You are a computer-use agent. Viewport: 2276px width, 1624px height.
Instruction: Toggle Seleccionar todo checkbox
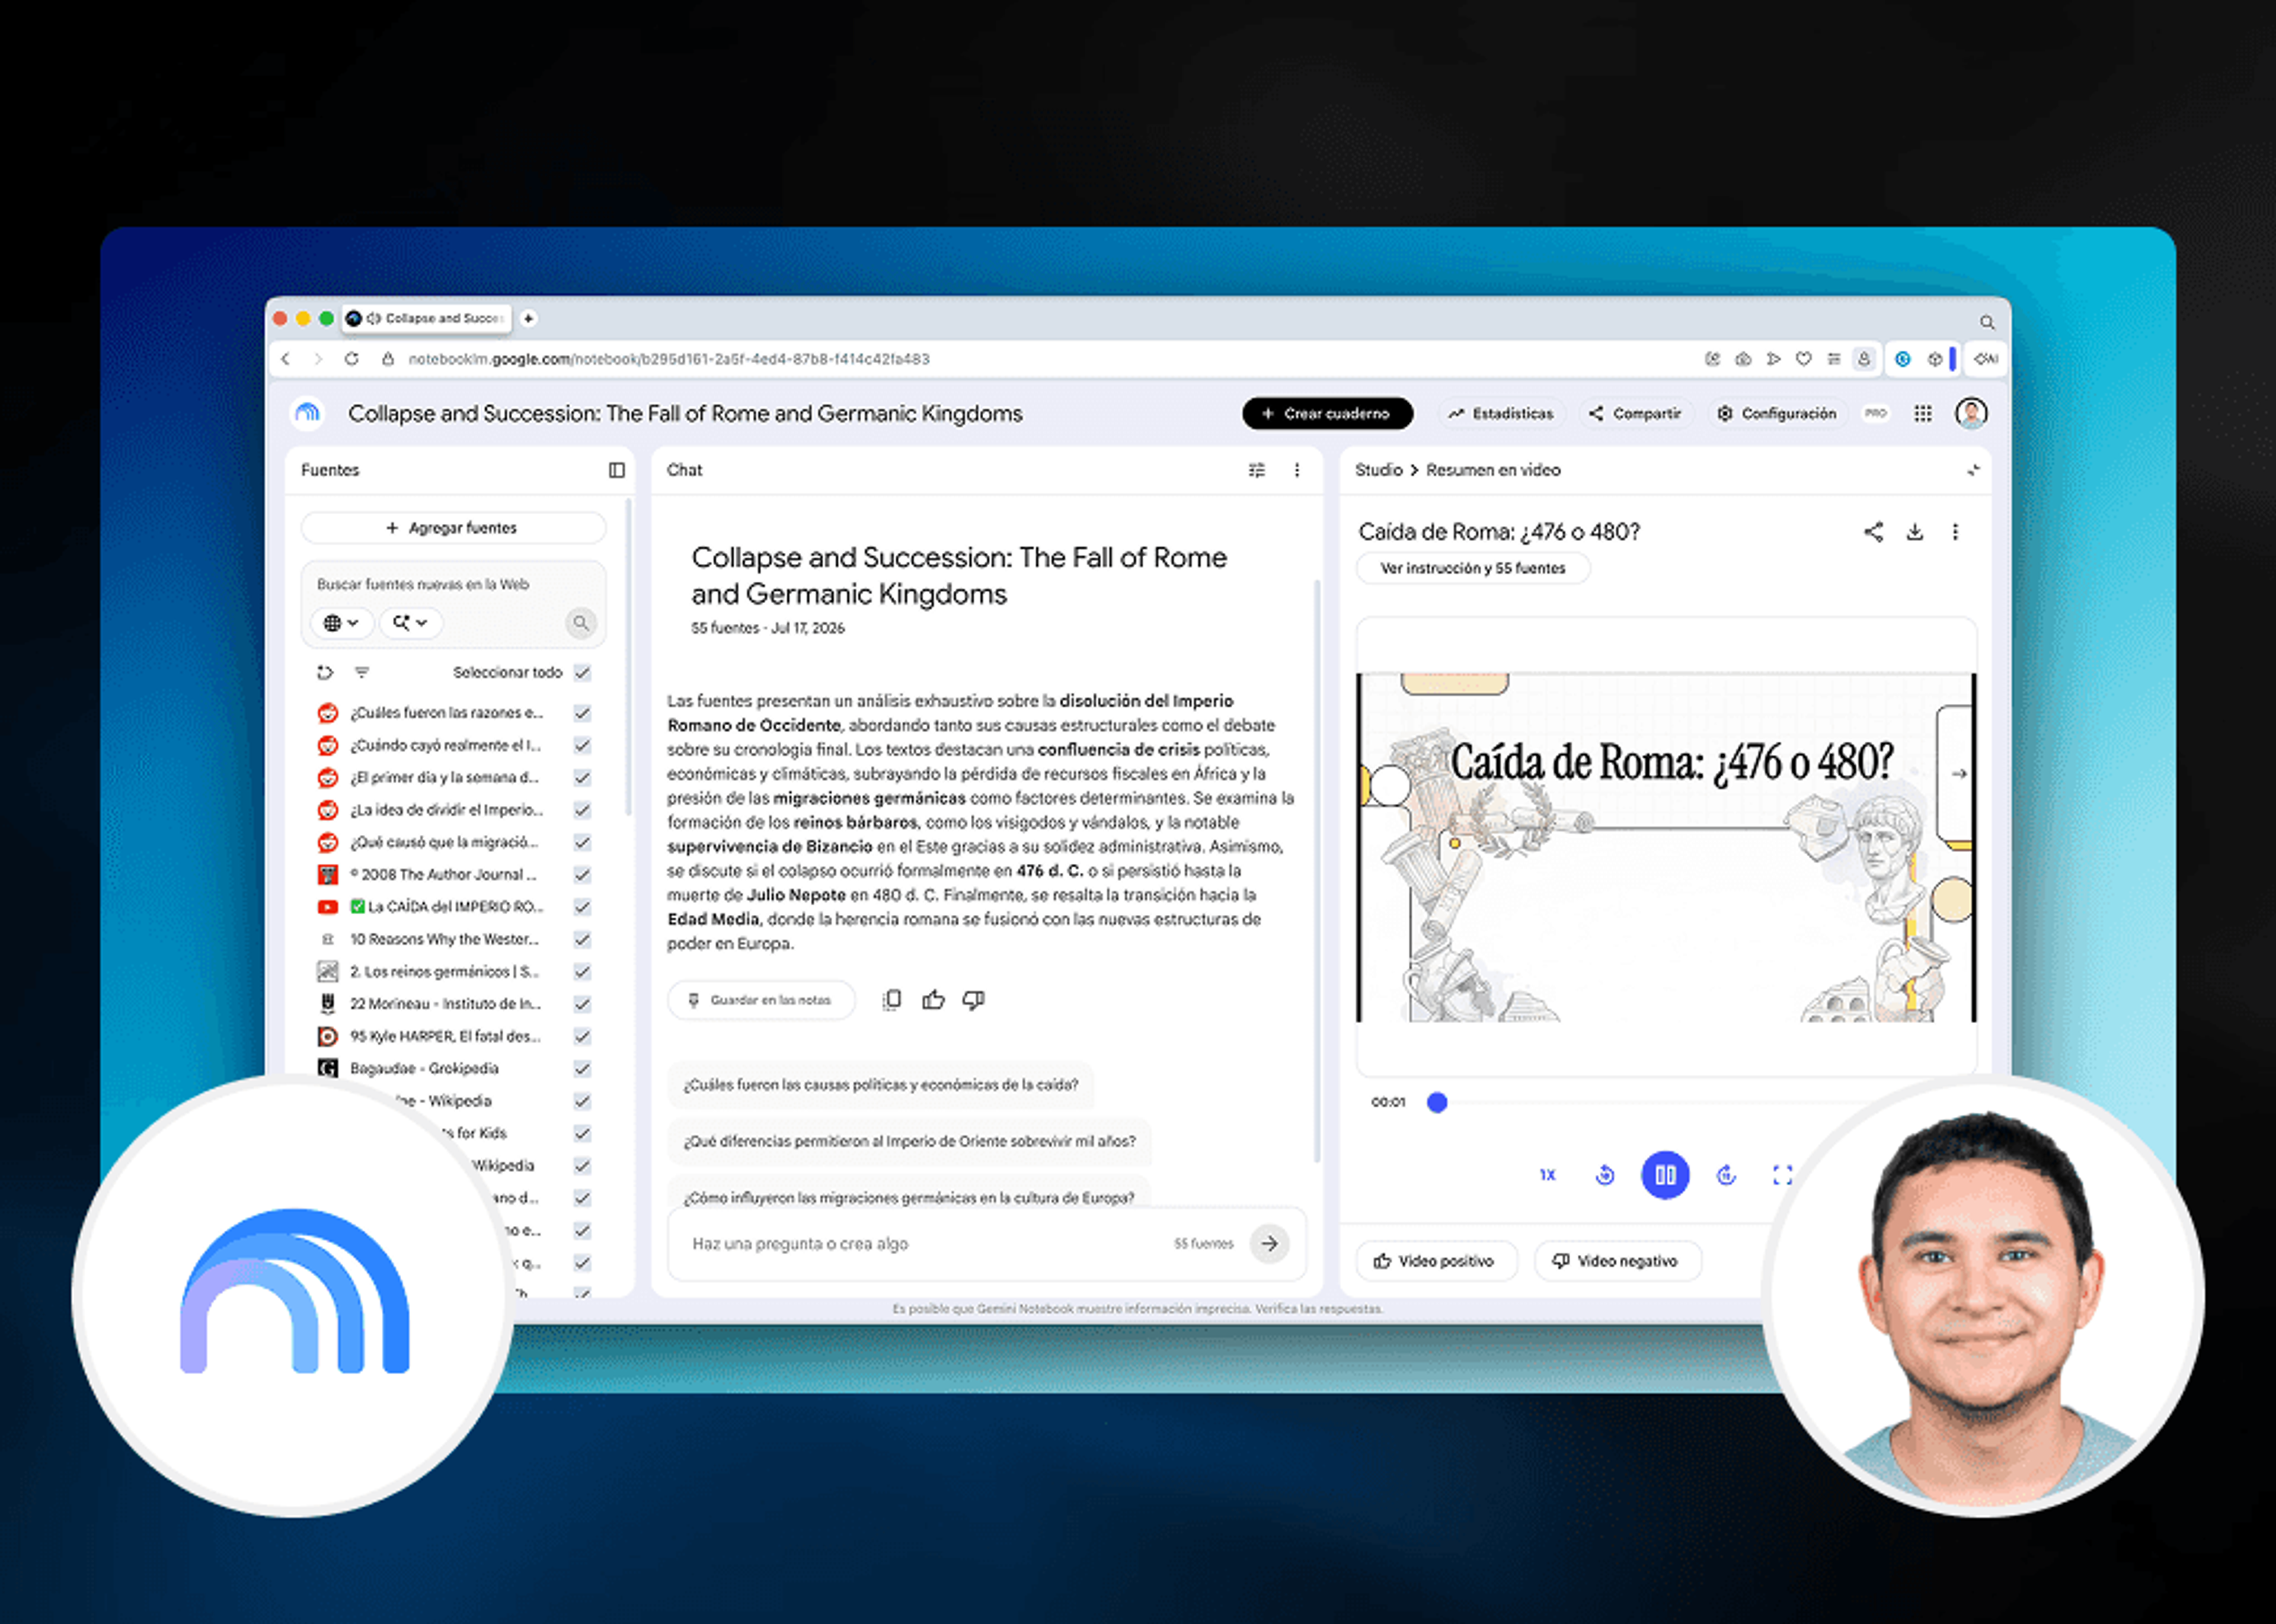(x=583, y=673)
